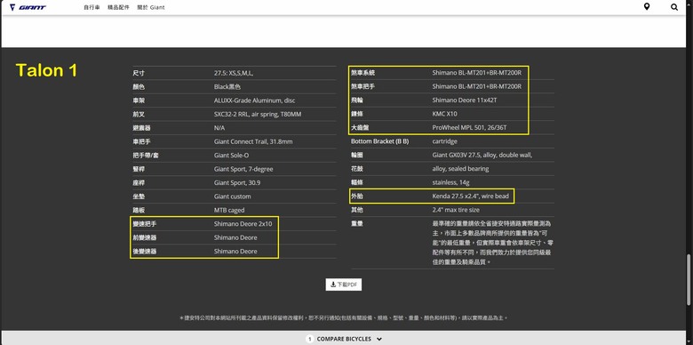
Task: Expand the Compare Bicycles bar chevron
Action: pyautogui.click(x=378, y=340)
